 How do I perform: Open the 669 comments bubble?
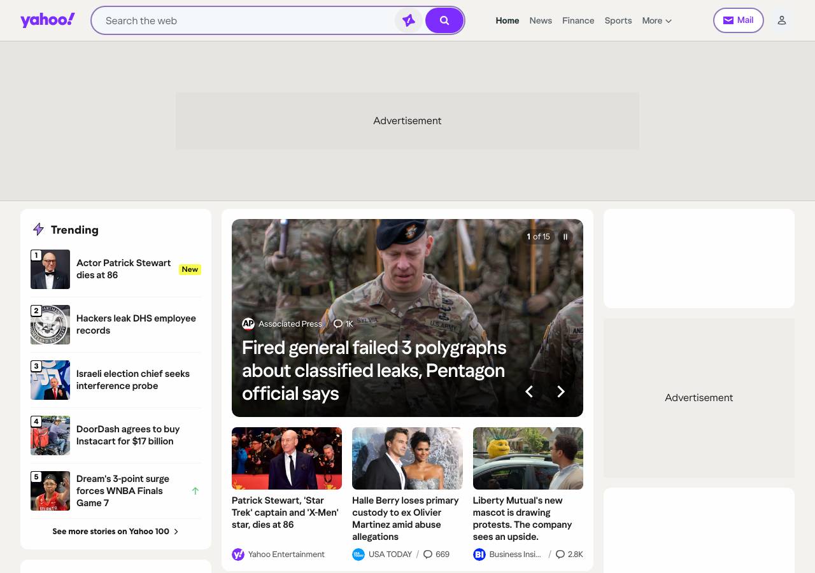click(x=436, y=555)
